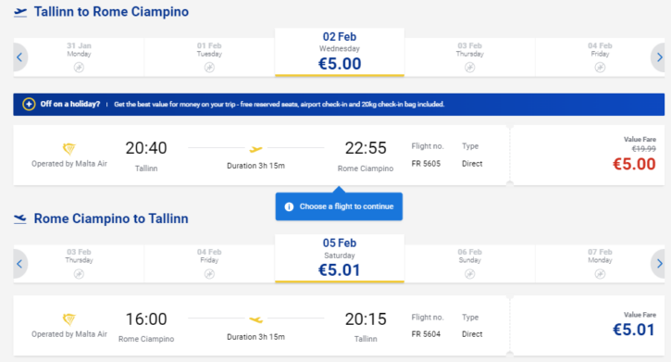Choose the €5.00 Value Fare outbound flight

(589, 156)
